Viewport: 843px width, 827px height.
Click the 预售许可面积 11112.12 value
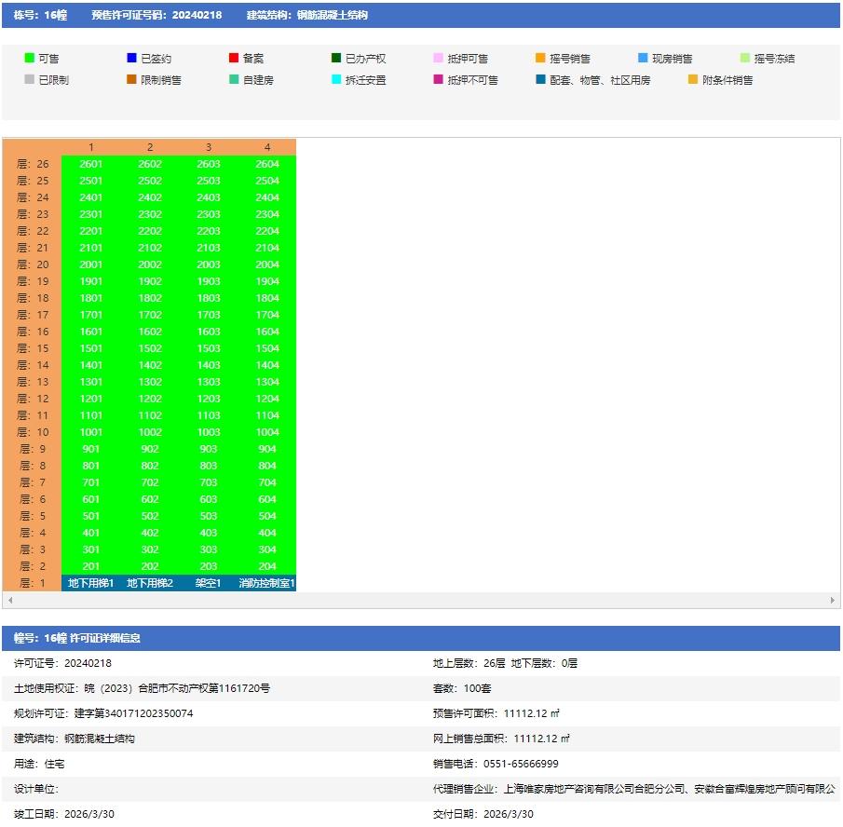click(x=532, y=713)
